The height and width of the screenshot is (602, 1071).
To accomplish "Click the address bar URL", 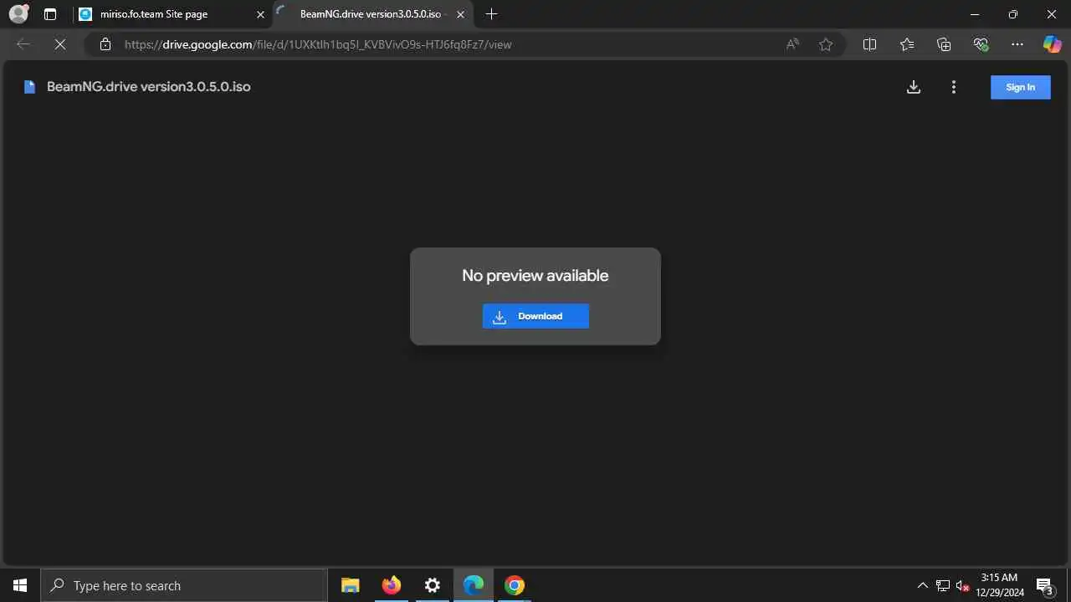I will coord(318,44).
